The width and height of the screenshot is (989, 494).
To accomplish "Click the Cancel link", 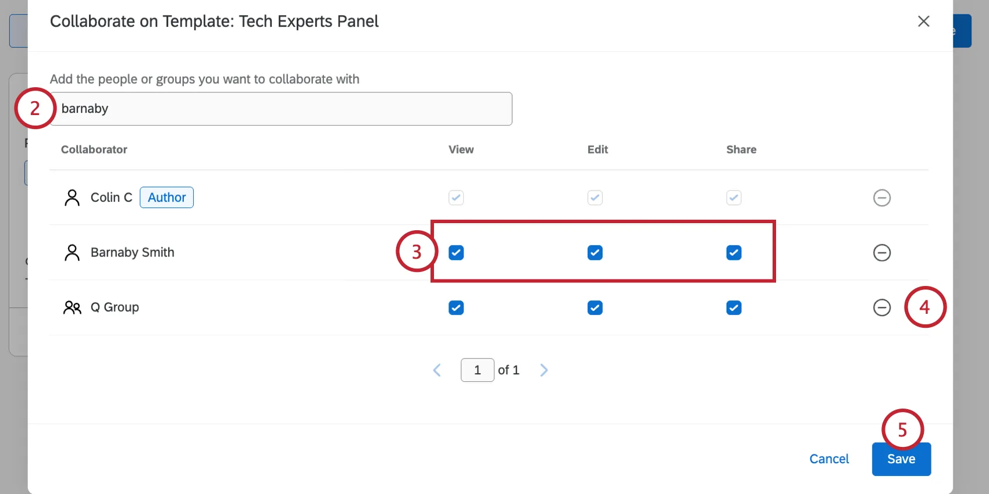I will tap(829, 459).
